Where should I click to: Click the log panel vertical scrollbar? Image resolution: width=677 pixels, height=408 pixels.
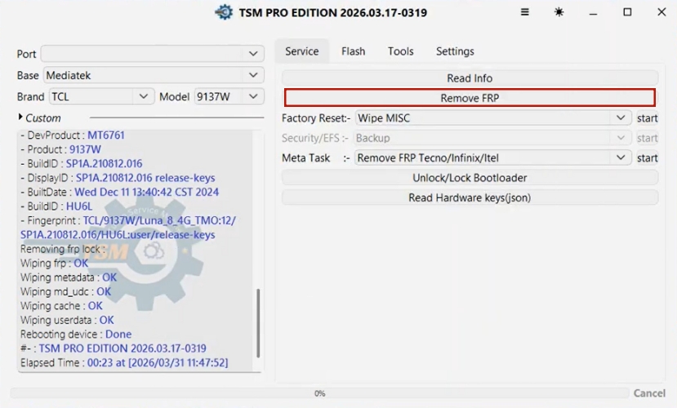258,323
